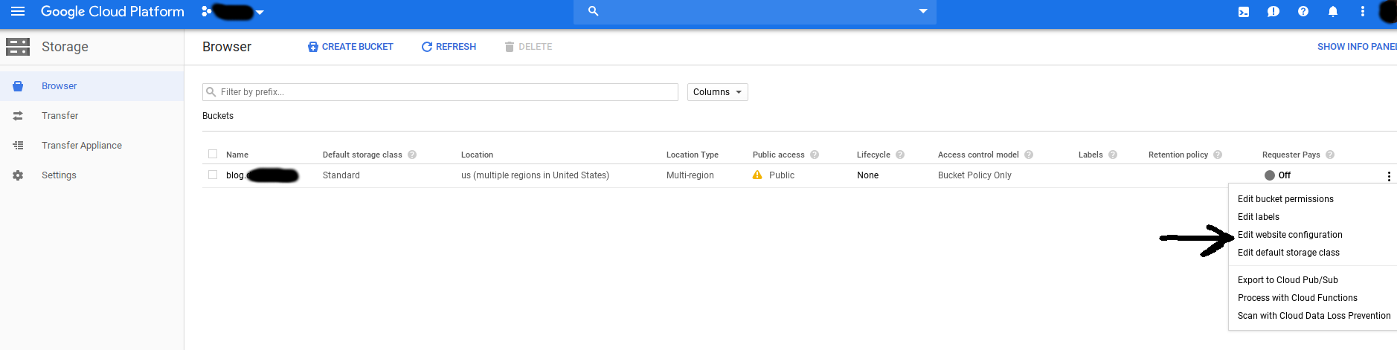
Task: Click the None lifecycle link
Action: click(867, 175)
